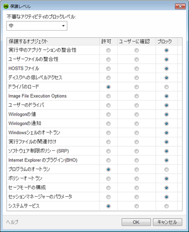Set ソフトウェア制限ポリシー (SRP) to 許可
189x232 pixels.
[x=108, y=151]
